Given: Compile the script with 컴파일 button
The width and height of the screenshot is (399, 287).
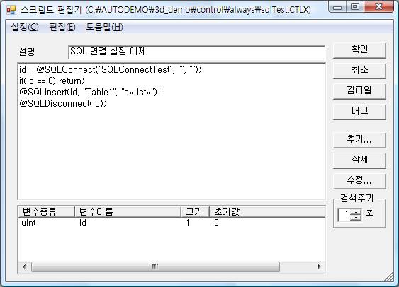Looking at the screenshot, I should point(359,91).
